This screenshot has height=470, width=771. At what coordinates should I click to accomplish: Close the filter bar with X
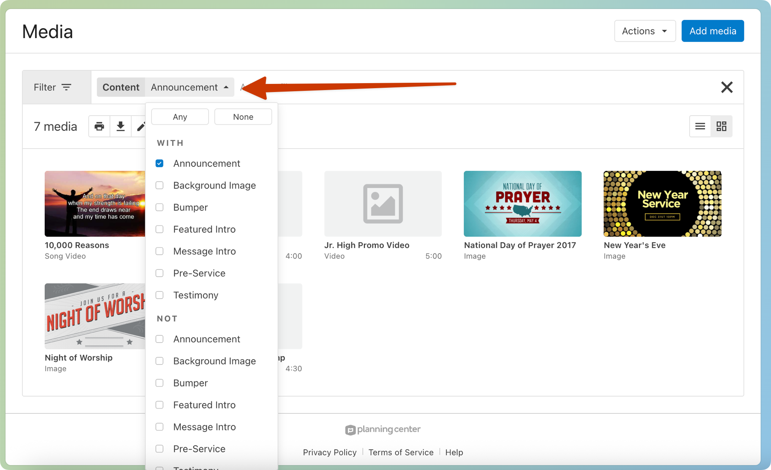pyautogui.click(x=727, y=87)
